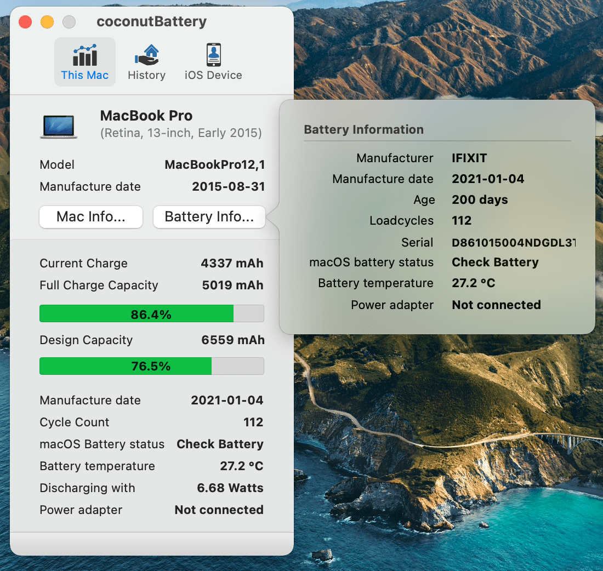Click the Full Charge Capacity label
The height and width of the screenshot is (571, 603).
tap(99, 285)
